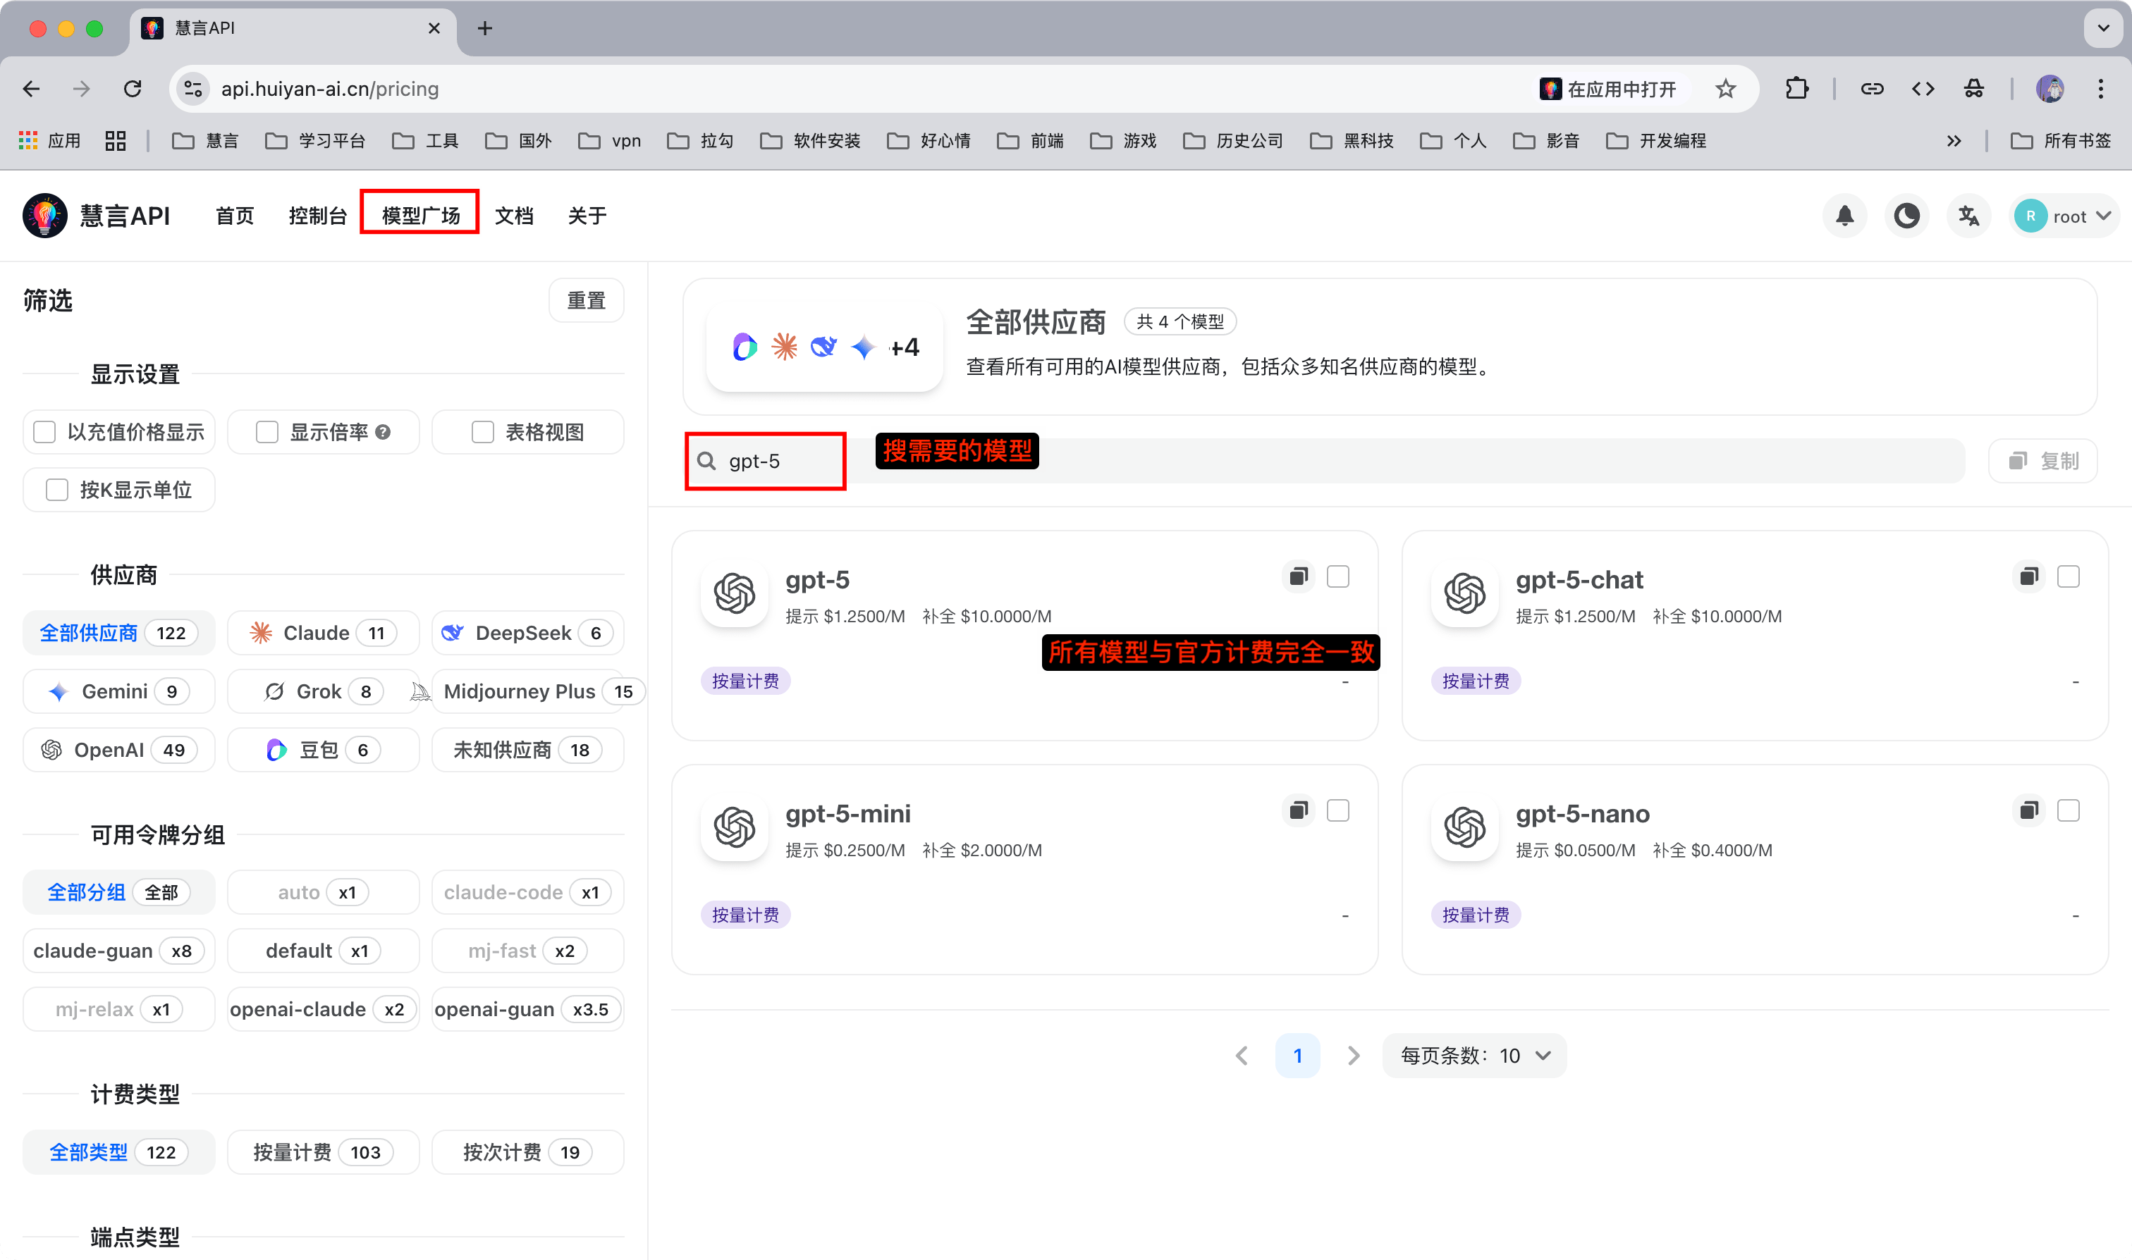
Task: Open 文档 navigation item
Action: pyautogui.click(x=514, y=216)
